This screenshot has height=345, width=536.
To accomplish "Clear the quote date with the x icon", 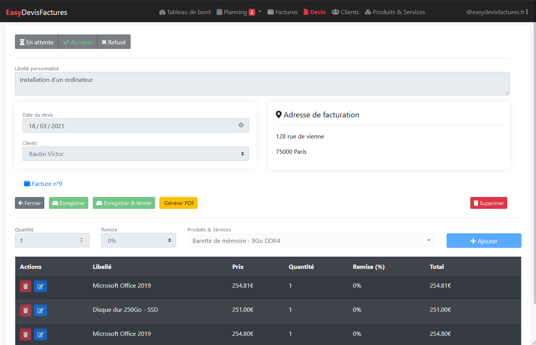I will (241, 125).
